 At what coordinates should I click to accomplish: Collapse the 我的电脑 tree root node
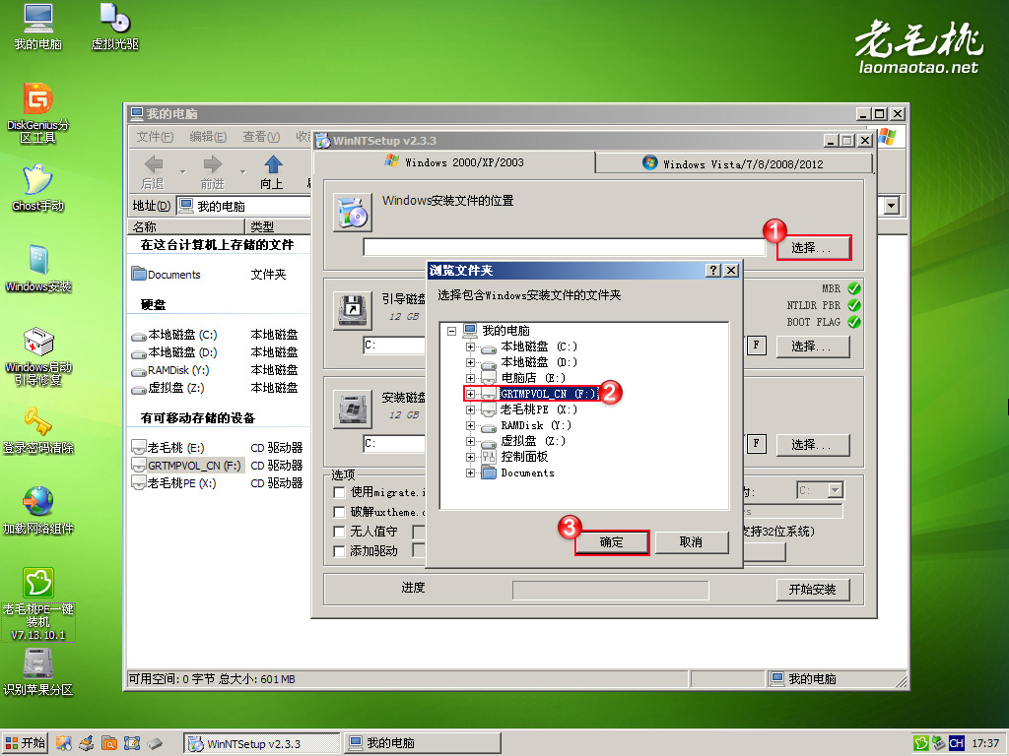tap(451, 331)
